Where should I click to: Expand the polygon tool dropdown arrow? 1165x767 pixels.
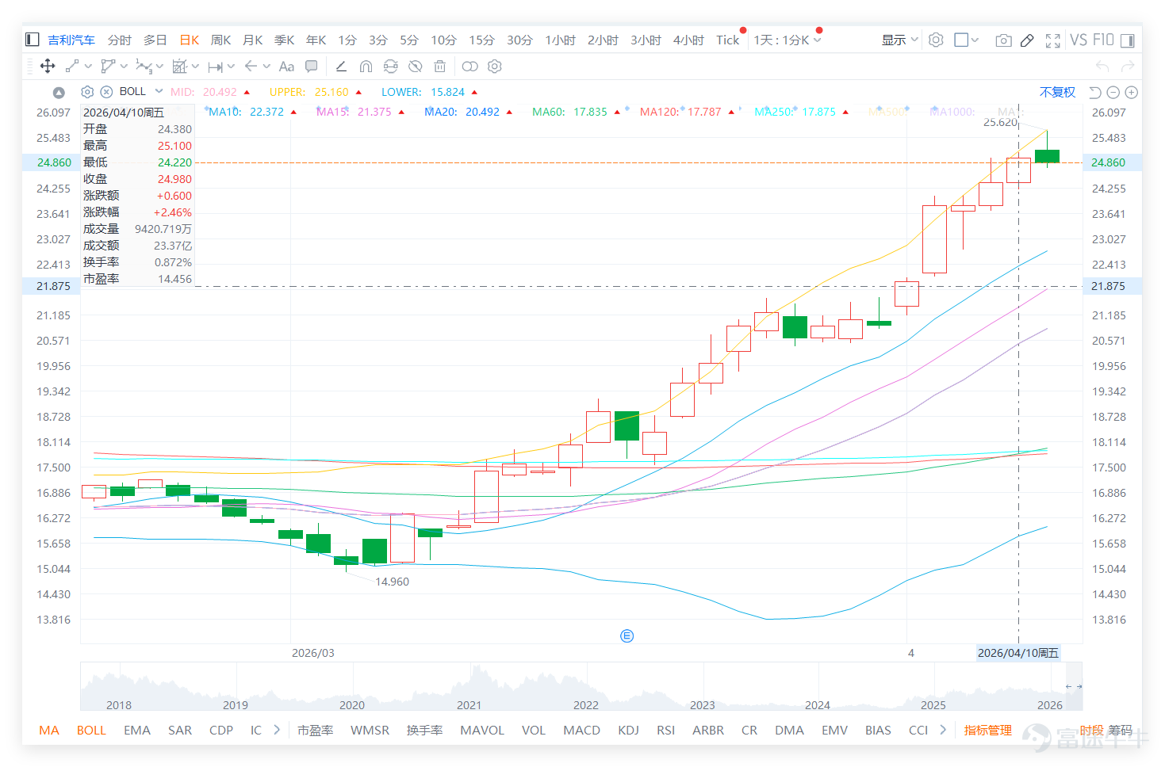124,67
